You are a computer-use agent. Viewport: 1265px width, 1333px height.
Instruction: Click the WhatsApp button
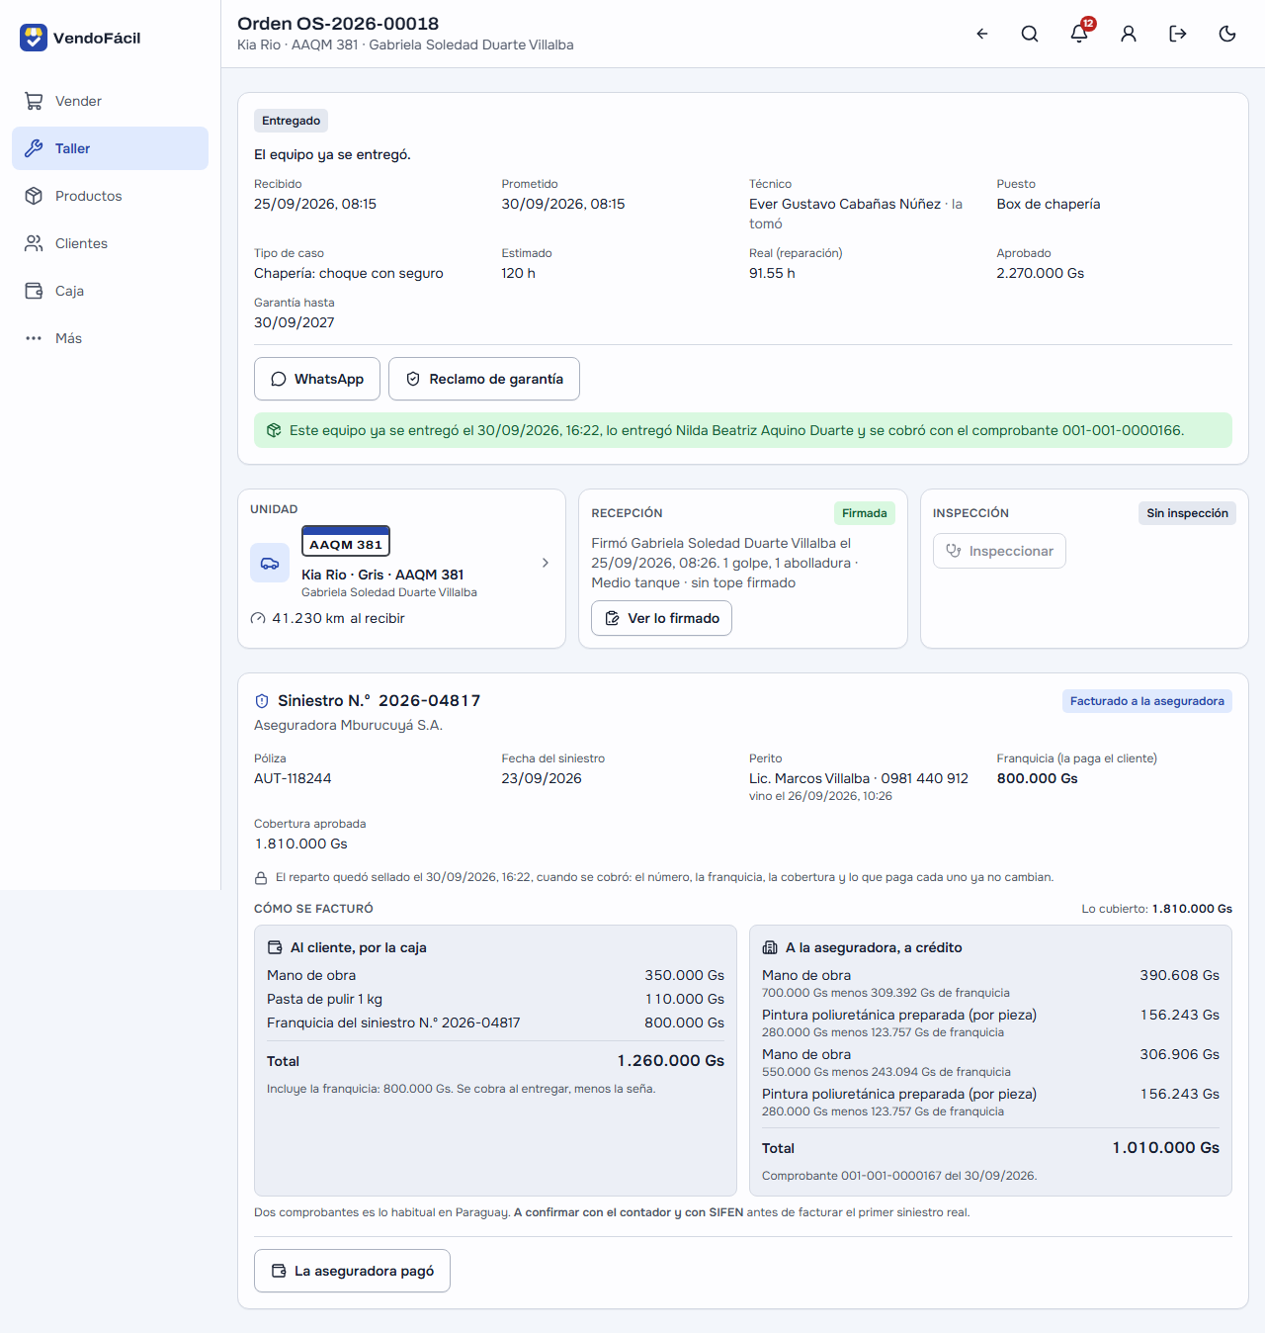point(317,379)
